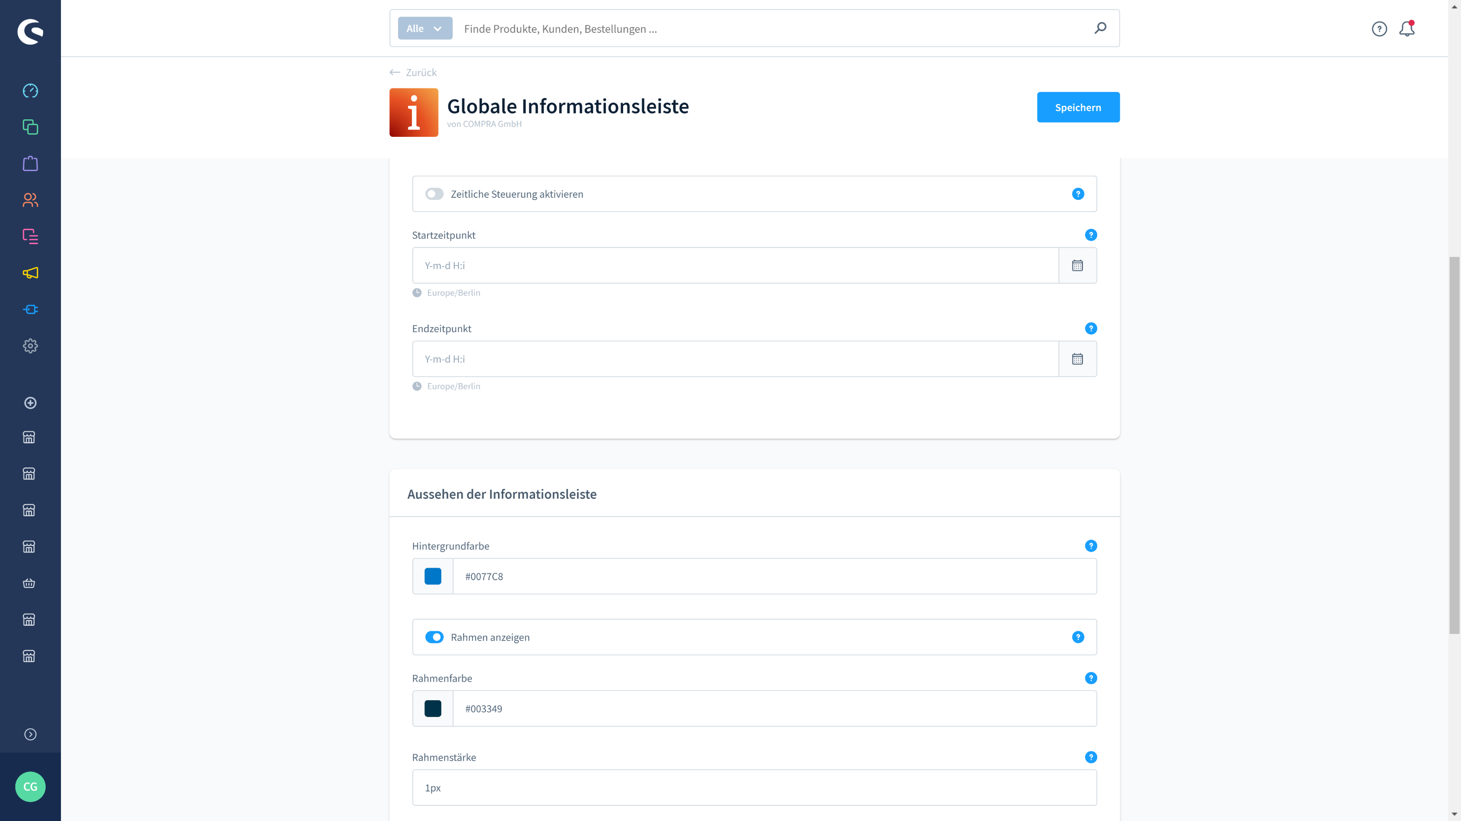1461x821 pixels.
Task: Show help for Hintergrundfarbe
Action: point(1091,546)
